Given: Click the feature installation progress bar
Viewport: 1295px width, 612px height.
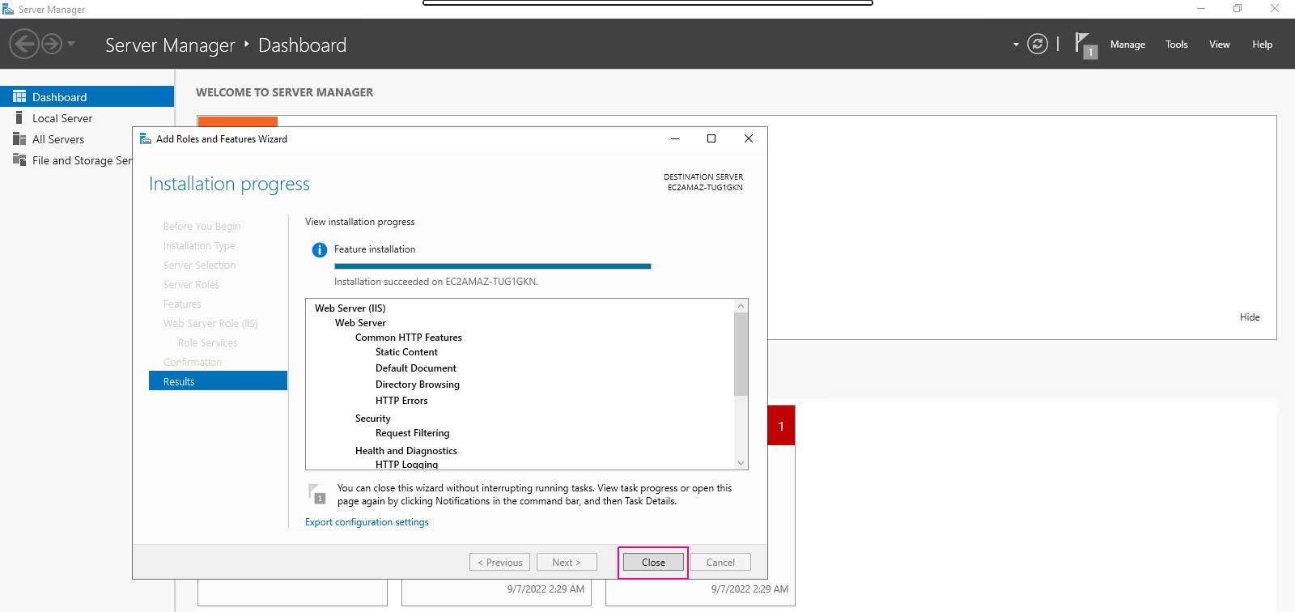Looking at the screenshot, I should click(x=492, y=266).
